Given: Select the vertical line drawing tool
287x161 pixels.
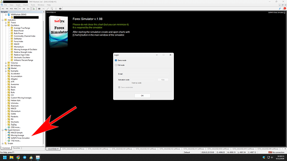Looking at the screenshot, I should coord(56,9).
